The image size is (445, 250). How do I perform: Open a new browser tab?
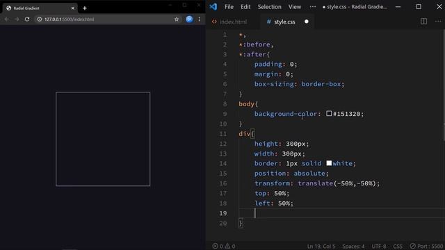(85, 8)
